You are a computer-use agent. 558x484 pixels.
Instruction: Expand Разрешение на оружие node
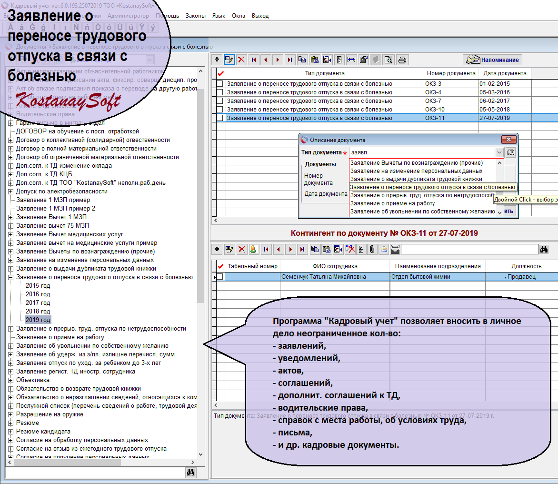click(x=10, y=414)
